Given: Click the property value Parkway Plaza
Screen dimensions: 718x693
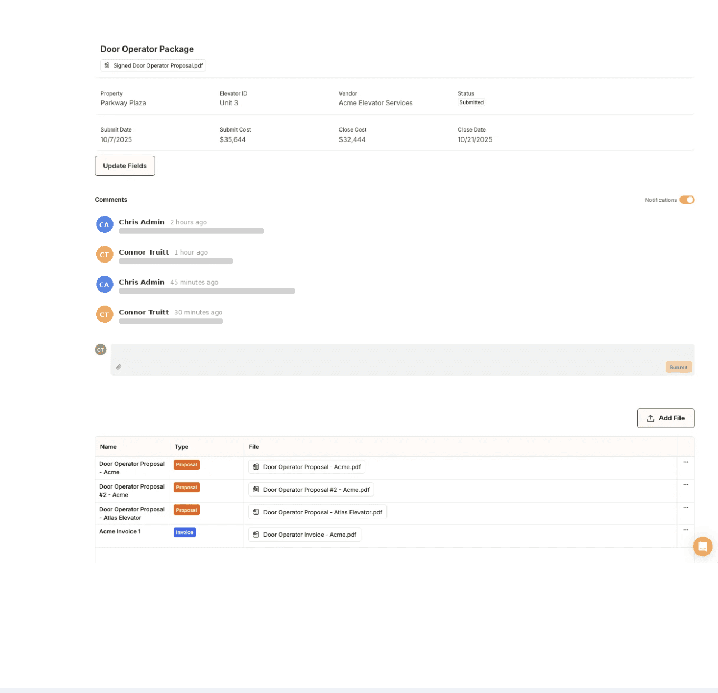Looking at the screenshot, I should point(124,103).
